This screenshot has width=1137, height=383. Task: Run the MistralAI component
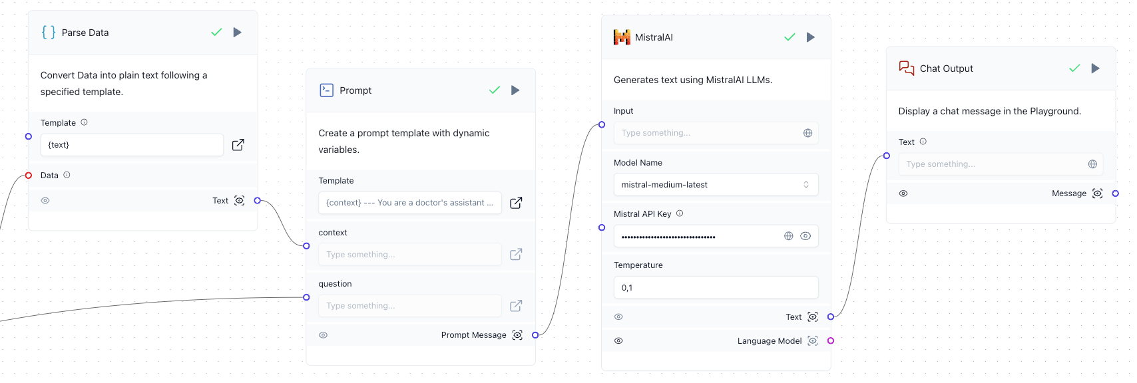click(x=811, y=37)
